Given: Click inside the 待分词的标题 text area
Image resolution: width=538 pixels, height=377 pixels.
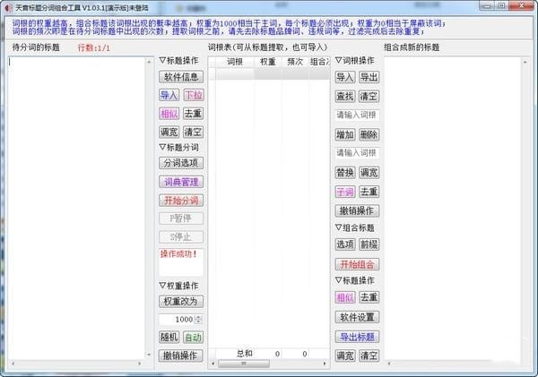Looking at the screenshot, I should (77, 208).
